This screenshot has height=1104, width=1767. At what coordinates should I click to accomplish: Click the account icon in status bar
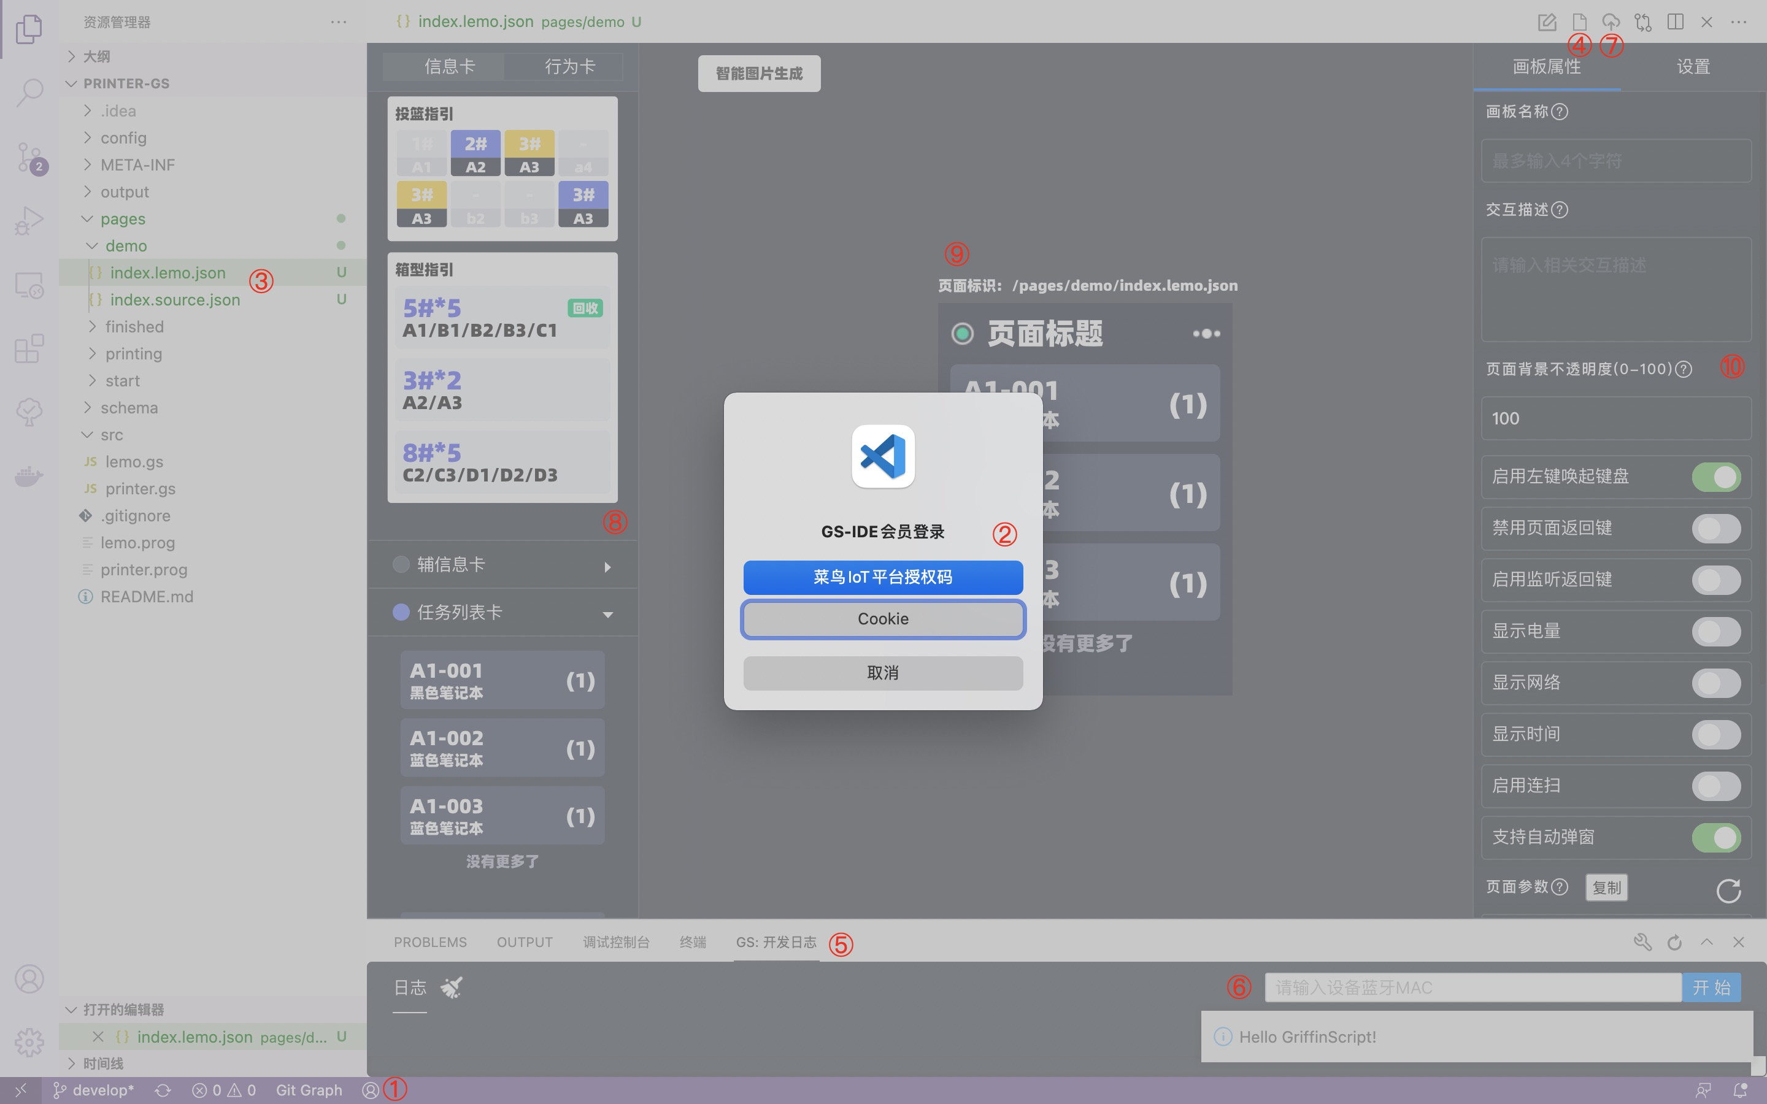point(370,1090)
